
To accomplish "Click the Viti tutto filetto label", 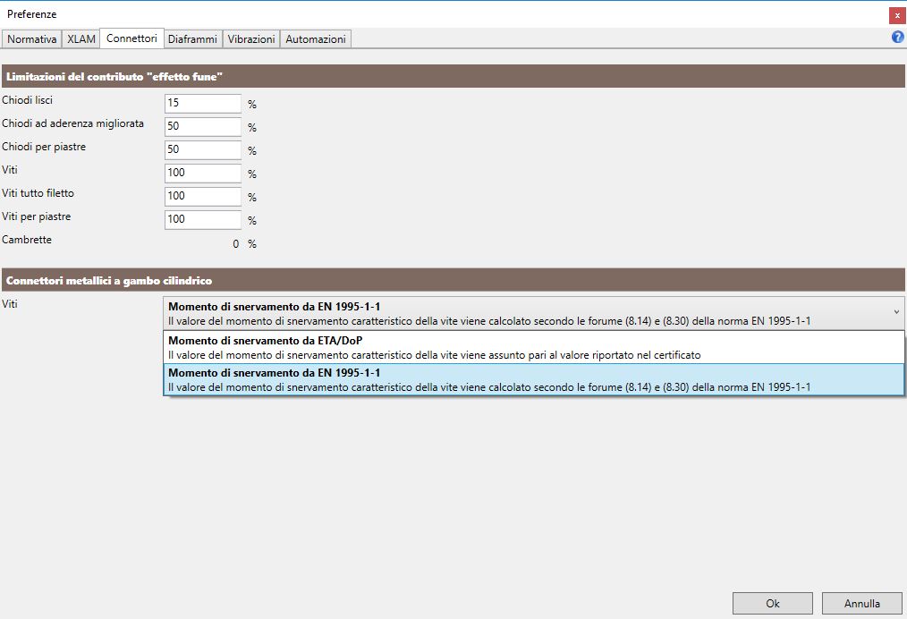I will [38, 193].
